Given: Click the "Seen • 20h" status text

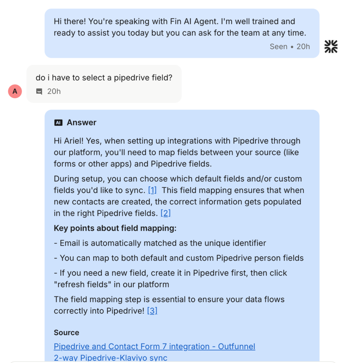Looking at the screenshot, I should (290, 46).
